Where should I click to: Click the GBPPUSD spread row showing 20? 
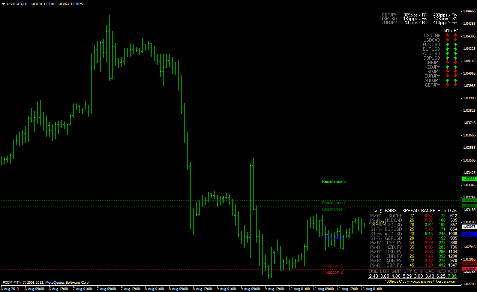pos(411,238)
